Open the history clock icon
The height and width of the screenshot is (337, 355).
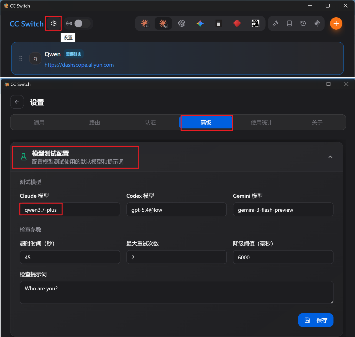303,24
